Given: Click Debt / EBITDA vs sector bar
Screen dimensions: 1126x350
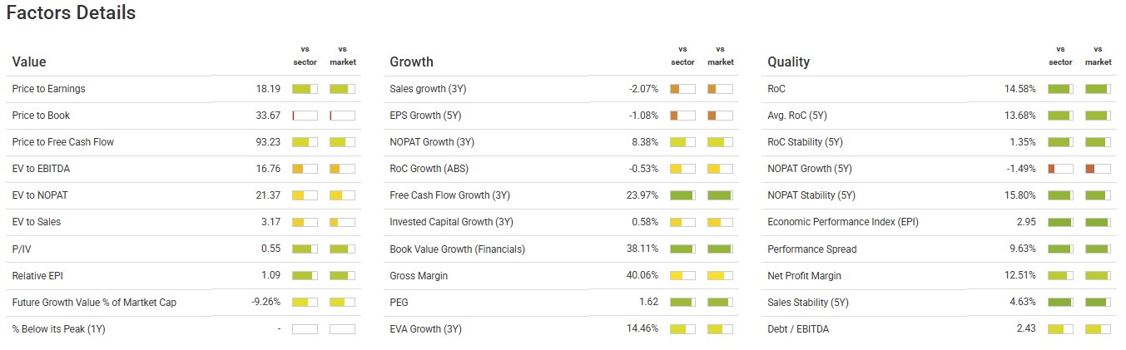Looking at the screenshot, I should click(1060, 329).
